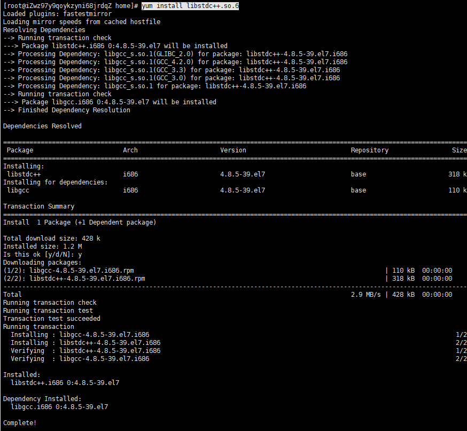The height and width of the screenshot is (431, 467).
Task: Click 'Package libgcc.i686 0:4.8.5-39.el7 will be installed'
Action: point(119,102)
